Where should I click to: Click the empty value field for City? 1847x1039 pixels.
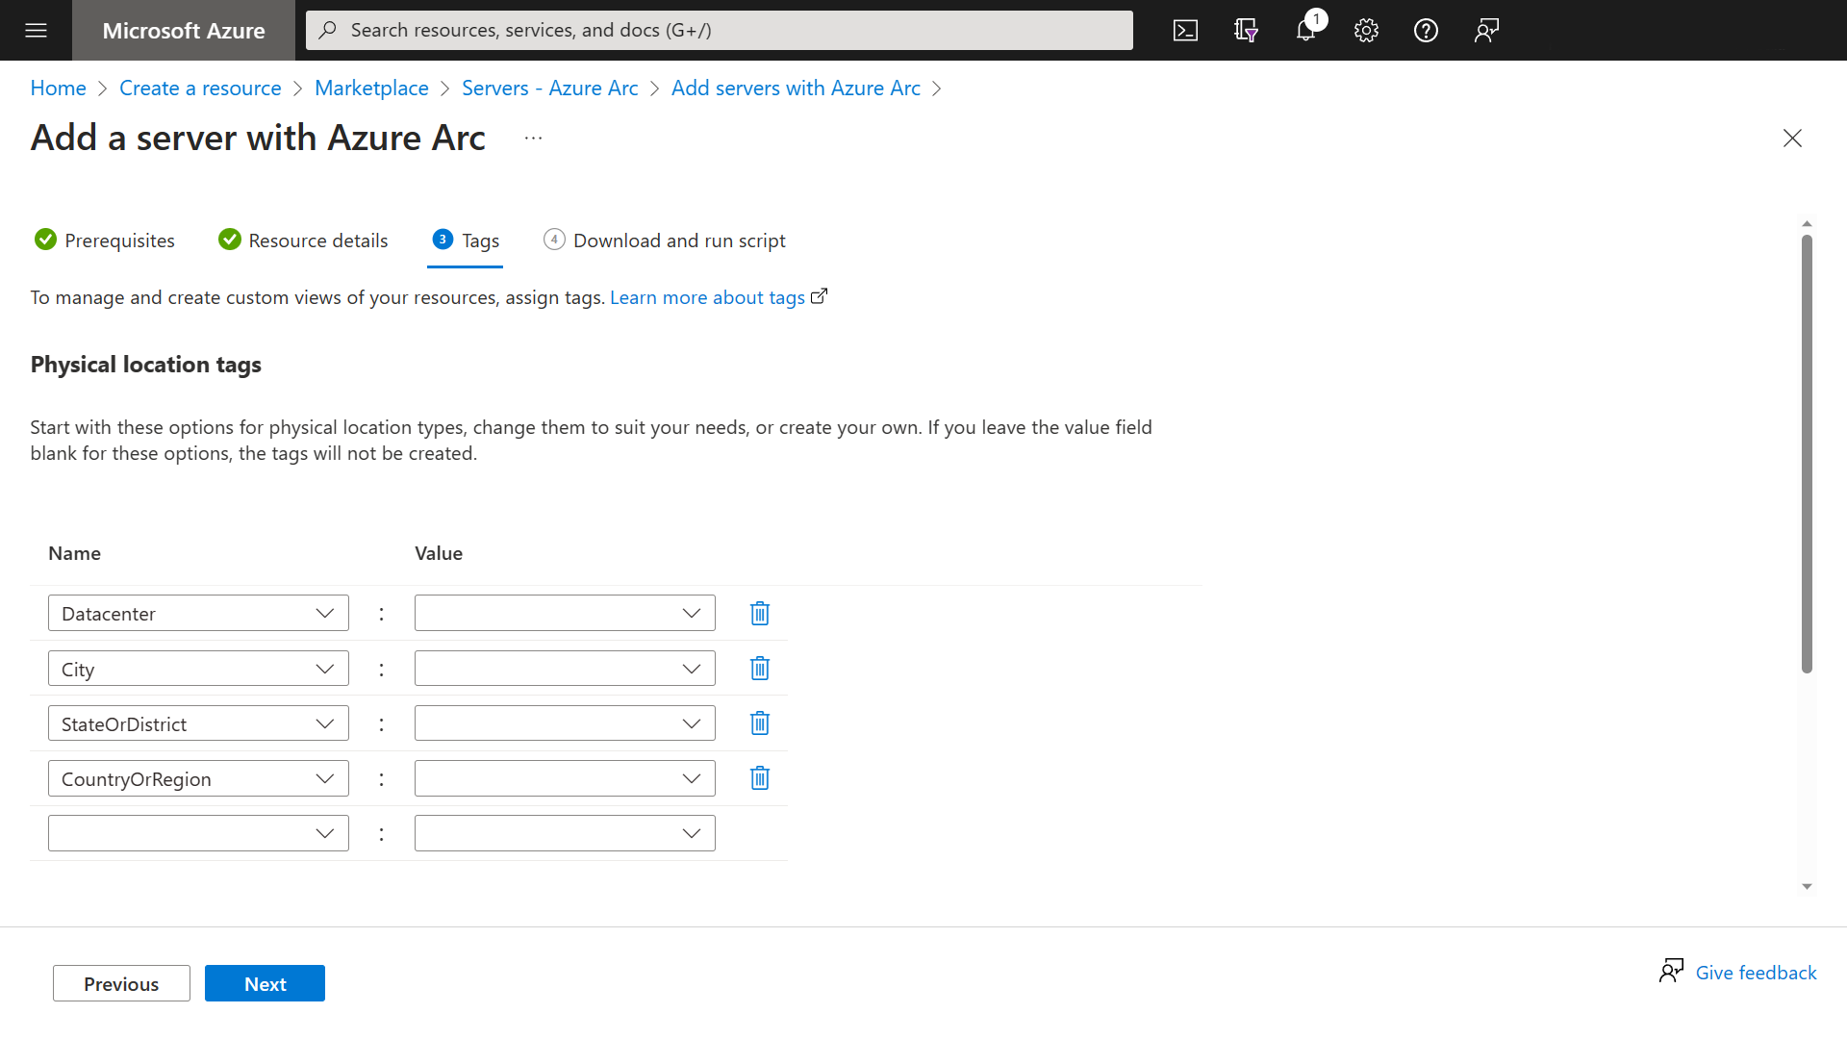(565, 669)
